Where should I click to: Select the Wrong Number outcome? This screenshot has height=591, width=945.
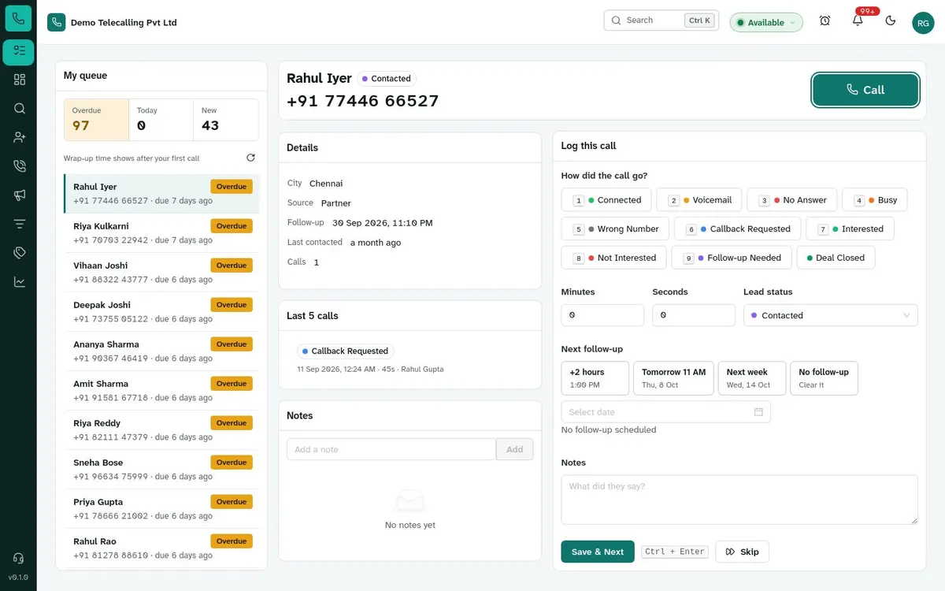tap(615, 229)
